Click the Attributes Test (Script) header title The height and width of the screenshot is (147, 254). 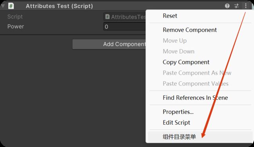pyautogui.click(x=59, y=6)
